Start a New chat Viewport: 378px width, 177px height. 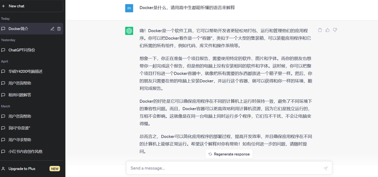(x=32, y=6)
